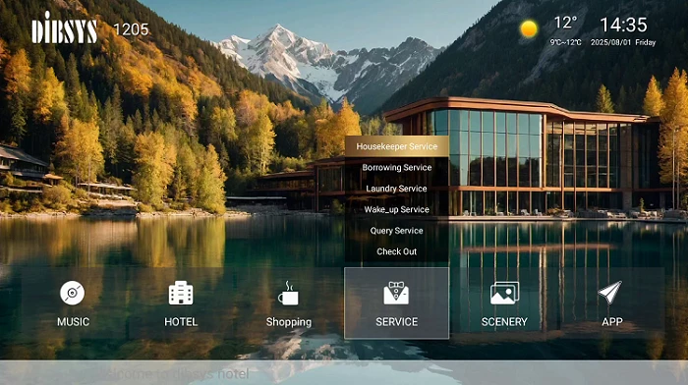Click the dibsys logo

point(65,28)
